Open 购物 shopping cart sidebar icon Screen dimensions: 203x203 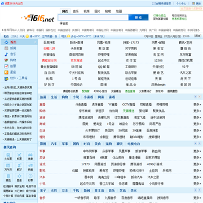7,60
